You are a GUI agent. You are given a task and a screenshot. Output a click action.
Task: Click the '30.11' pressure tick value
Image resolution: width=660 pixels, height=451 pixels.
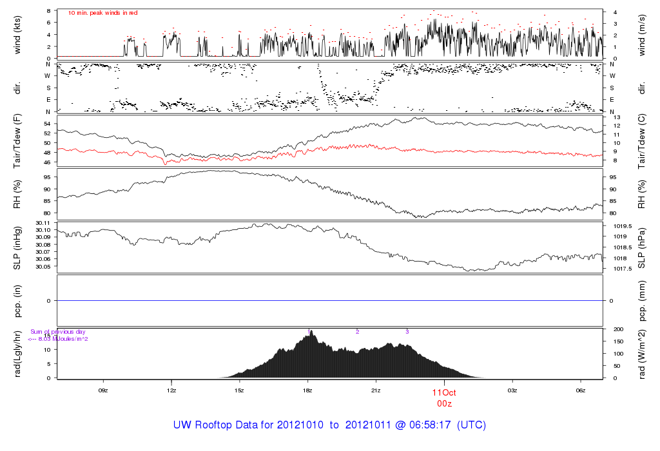pos(43,223)
